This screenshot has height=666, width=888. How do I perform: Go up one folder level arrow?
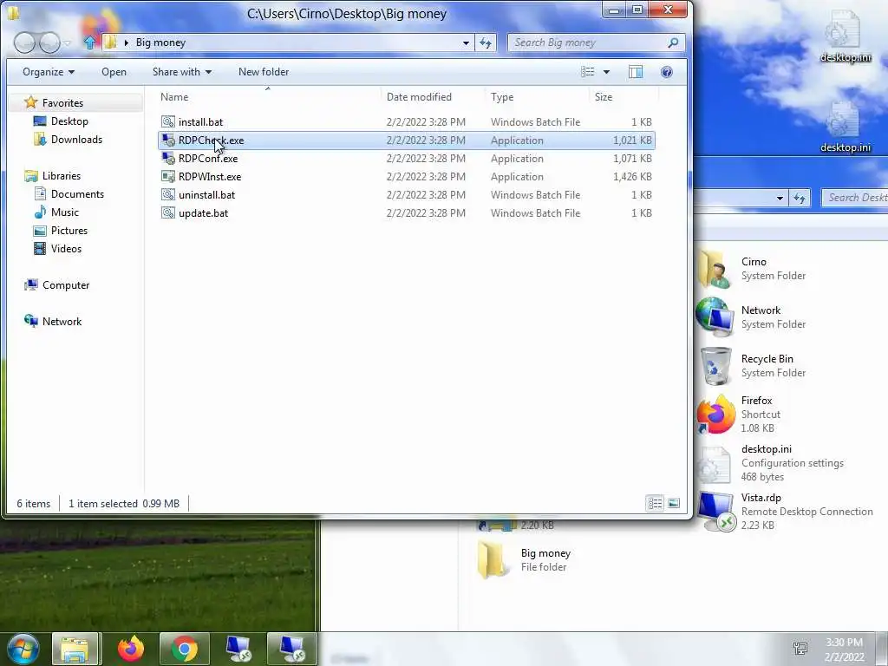coord(89,42)
